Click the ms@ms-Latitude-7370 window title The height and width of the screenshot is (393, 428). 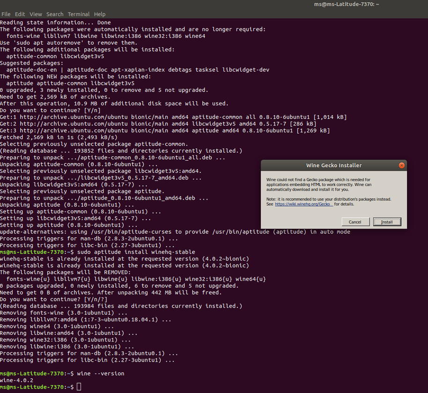coord(347,4)
